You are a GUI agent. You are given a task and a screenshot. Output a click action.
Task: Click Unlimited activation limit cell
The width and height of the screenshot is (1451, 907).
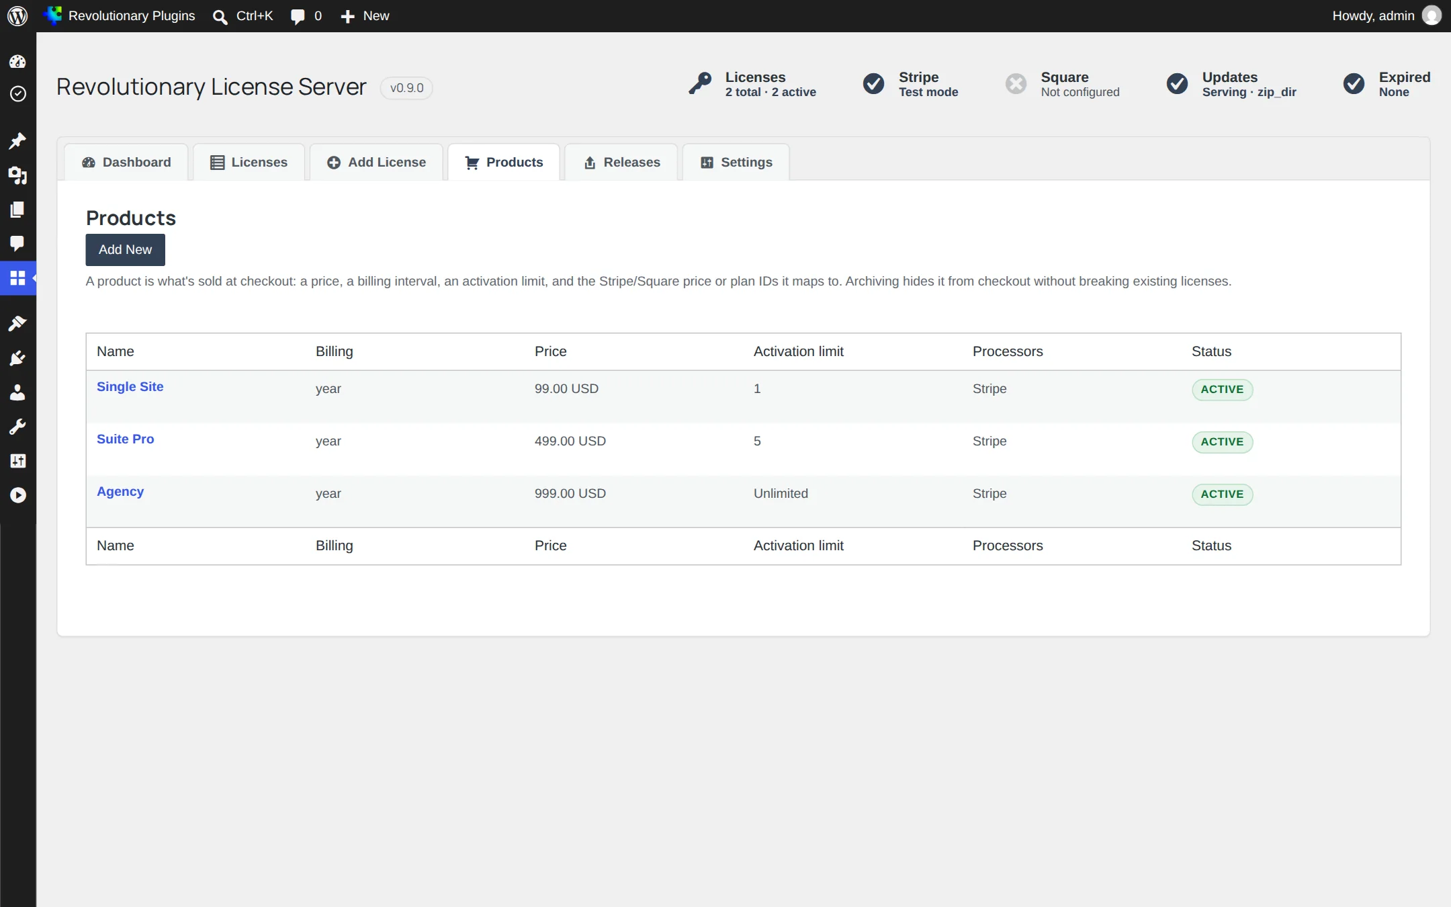tap(781, 493)
